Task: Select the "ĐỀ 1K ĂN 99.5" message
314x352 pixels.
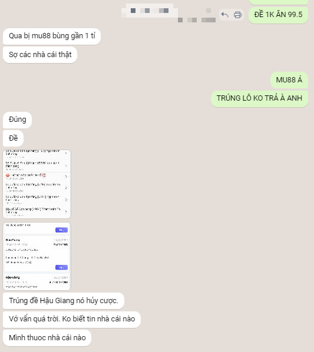Action: tap(278, 15)
